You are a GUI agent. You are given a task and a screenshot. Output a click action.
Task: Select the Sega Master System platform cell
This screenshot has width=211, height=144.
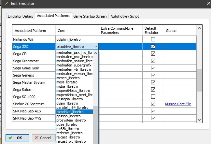pyautogui.click(x=34, y=82)
